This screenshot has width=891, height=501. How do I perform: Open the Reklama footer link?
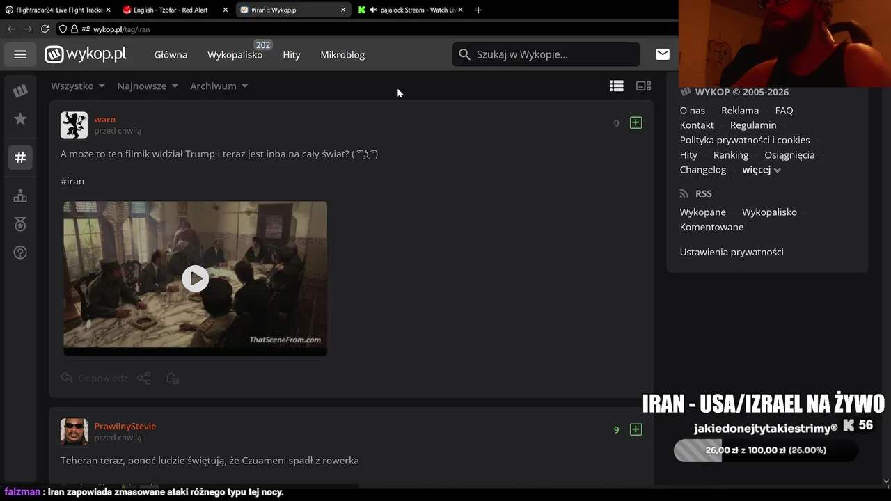coord(740,111)
